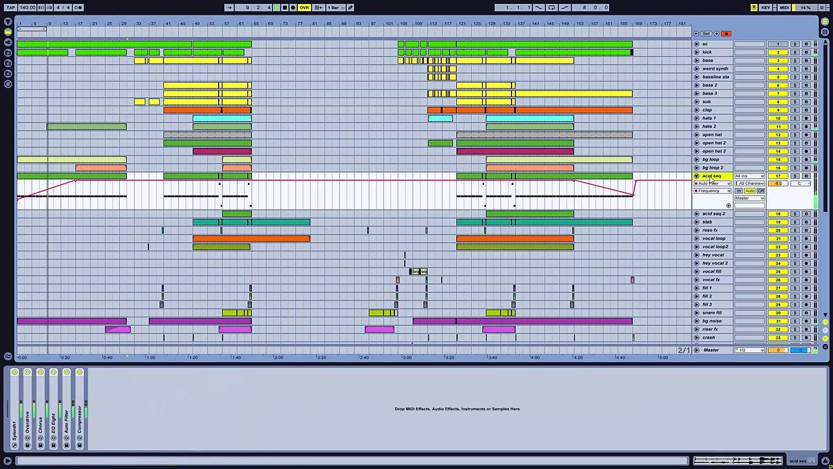Viewport: 833px width, 469px height.
Task: Set acid seq monitor to Auto
Action: click(750, 191)
